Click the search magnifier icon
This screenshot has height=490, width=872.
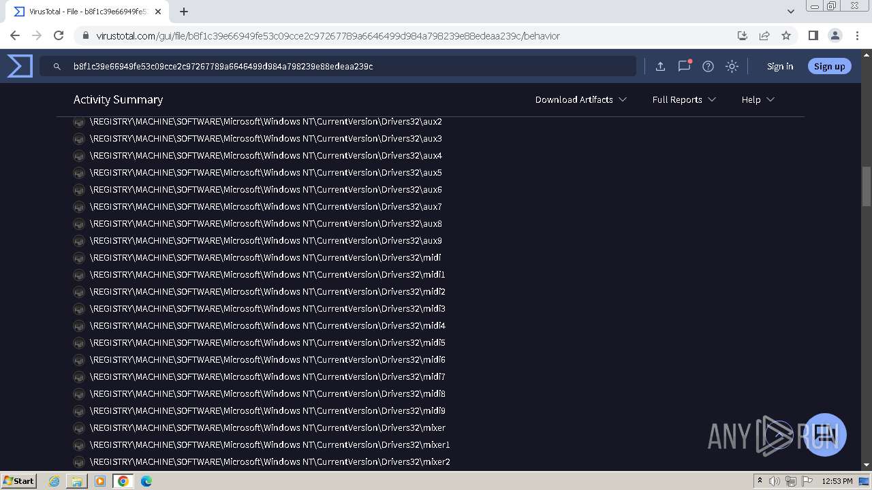pos(57,67)
